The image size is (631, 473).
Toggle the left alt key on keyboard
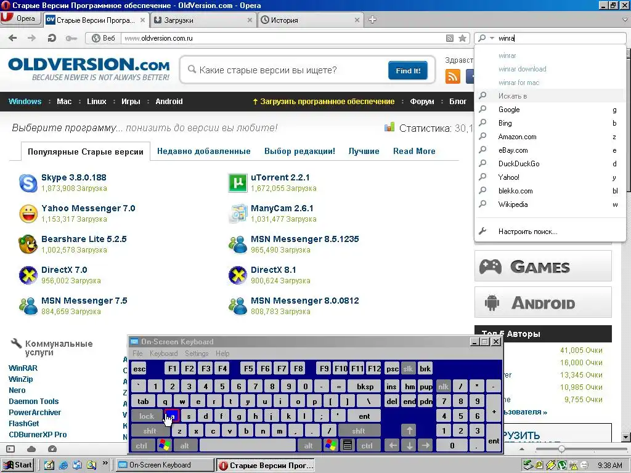click(185, 445)
